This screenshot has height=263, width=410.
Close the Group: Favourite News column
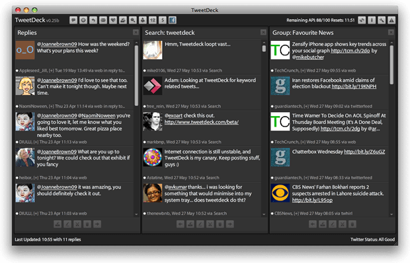pyautogui.click(x=391, y=32)
